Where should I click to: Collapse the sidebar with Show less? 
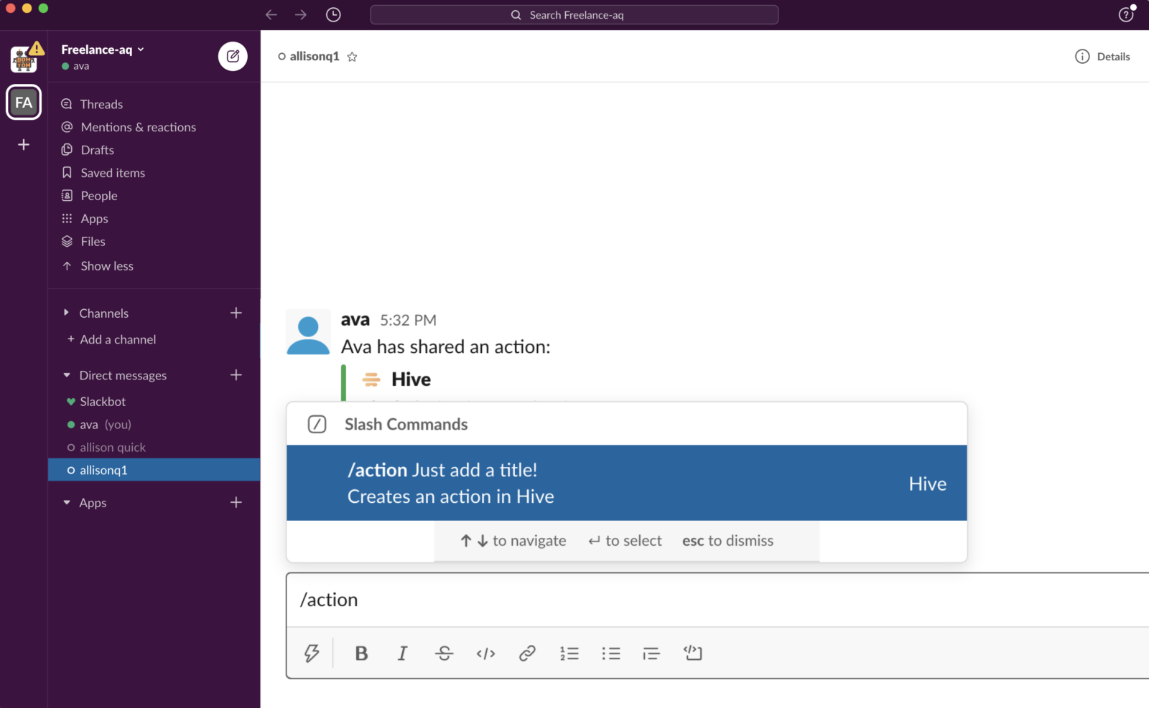point(106,265)
